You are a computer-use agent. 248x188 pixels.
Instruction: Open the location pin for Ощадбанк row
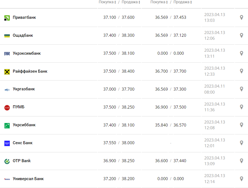coord(241,35)
